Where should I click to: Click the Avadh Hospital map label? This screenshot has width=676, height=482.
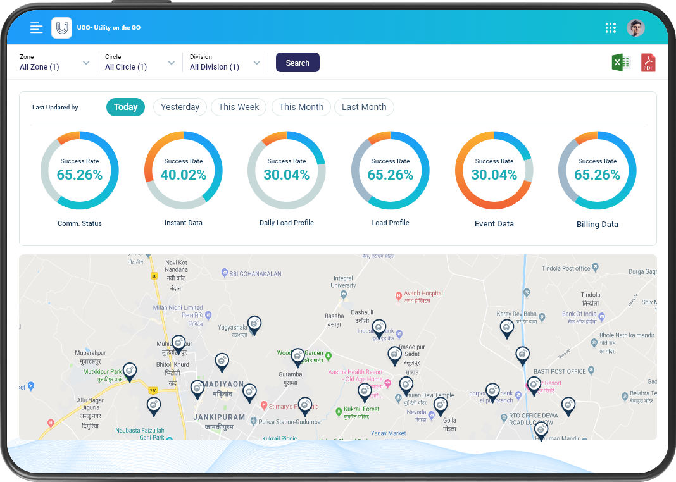point(422,294)
